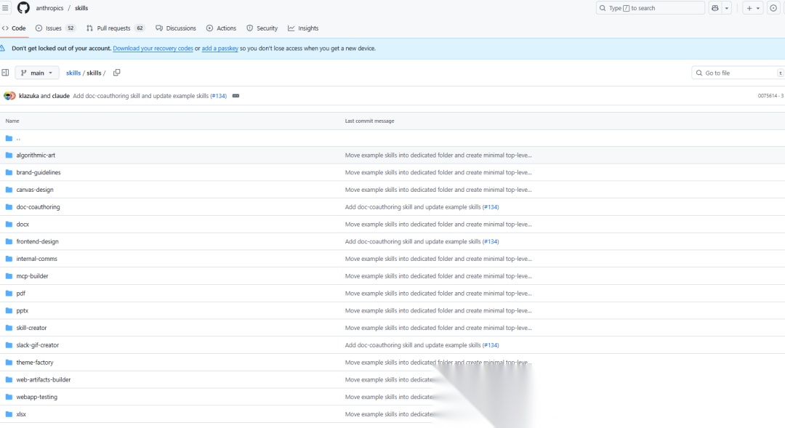Open the pdf folder
This screenshot has width=785, height=428.
pos(20,294)
